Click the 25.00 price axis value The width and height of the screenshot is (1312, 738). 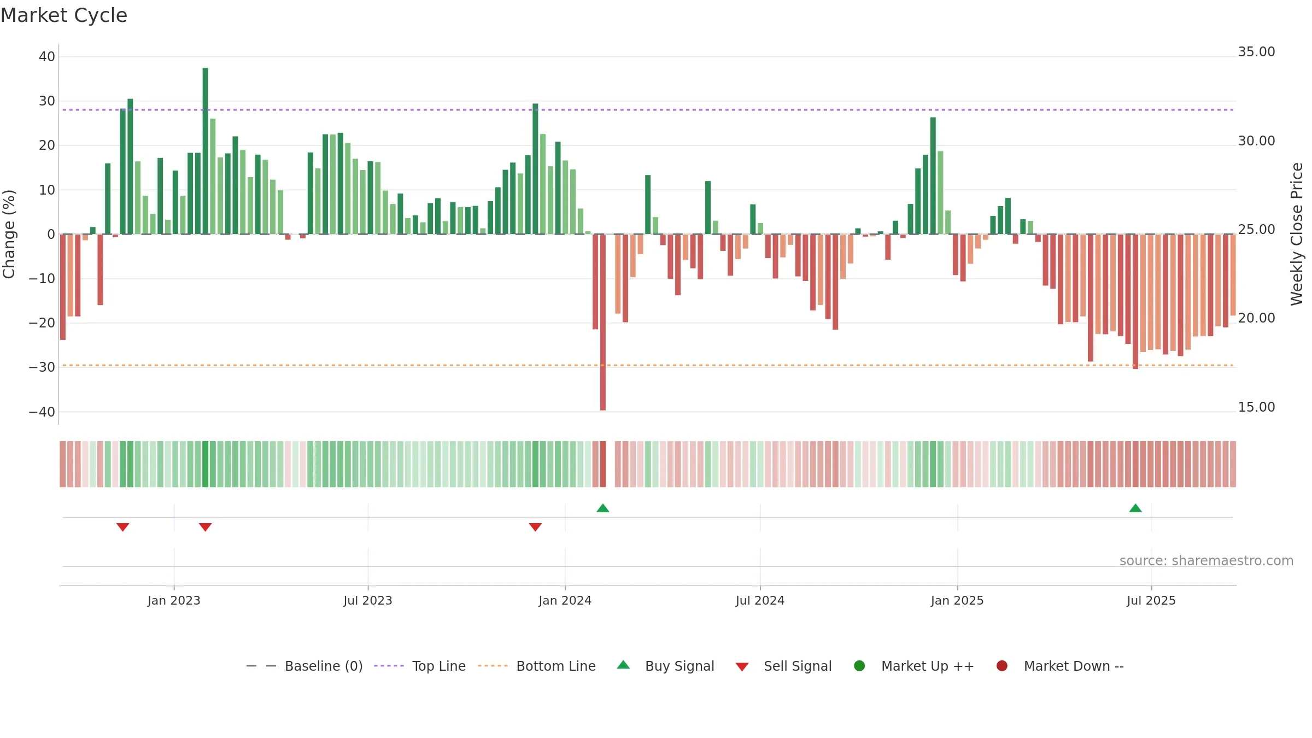(1256, 230)
